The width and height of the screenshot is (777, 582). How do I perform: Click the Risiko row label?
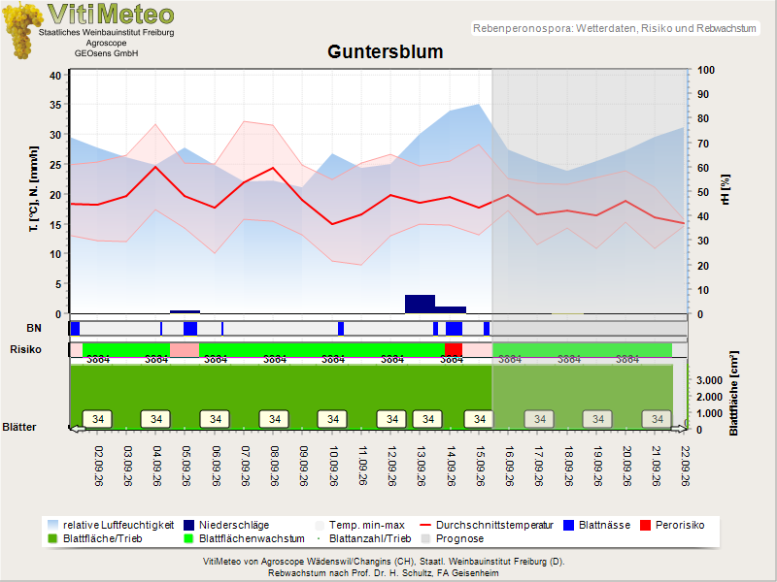[x=26, y=349]
